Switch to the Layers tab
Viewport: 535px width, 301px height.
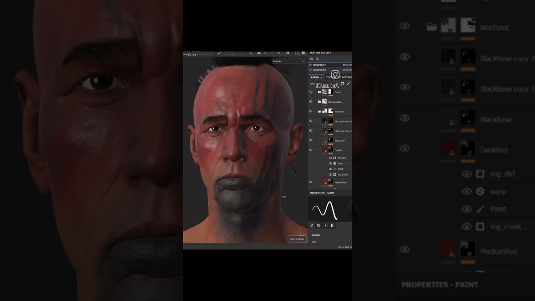pos(314,77)
